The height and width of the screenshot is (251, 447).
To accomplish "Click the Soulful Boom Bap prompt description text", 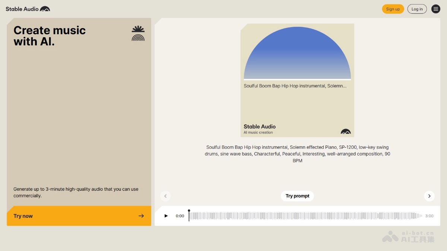I will coord(297,154).
